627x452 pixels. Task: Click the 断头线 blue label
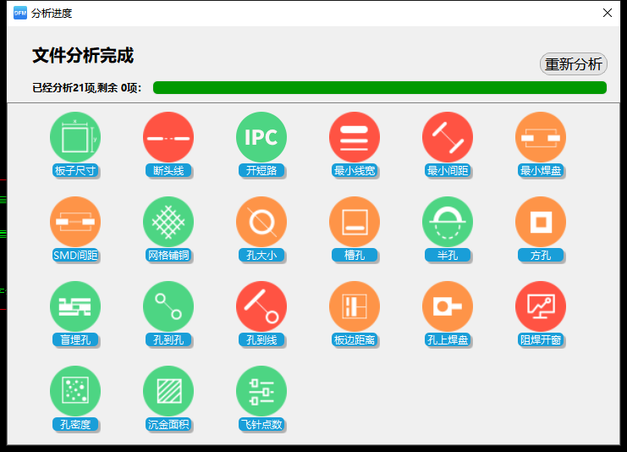[x=168, y=170]
